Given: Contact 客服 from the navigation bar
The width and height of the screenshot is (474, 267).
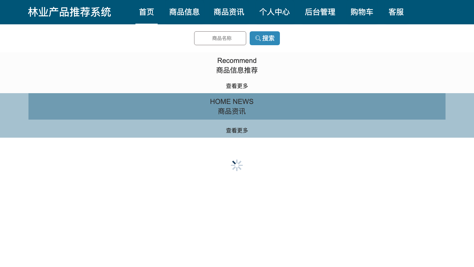Looking at the screenshot, I should [396, 12].
